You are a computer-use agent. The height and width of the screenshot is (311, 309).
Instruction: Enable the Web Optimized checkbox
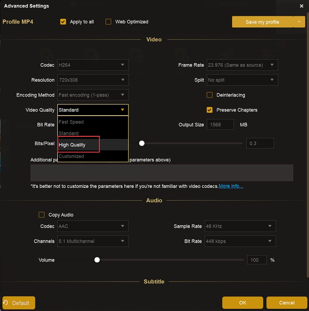point(108,22)
